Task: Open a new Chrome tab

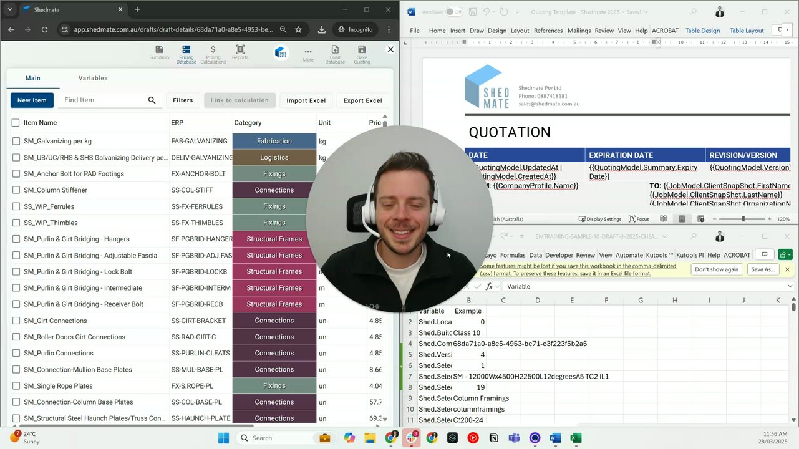Action: pyautogui.click(x=137, y=9)
